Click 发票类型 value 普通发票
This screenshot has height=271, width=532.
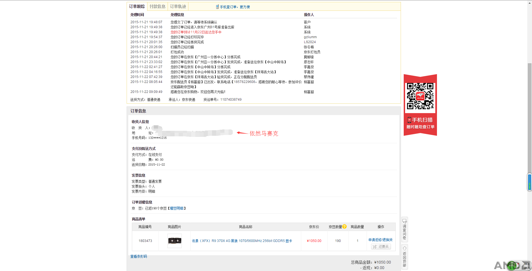(x=155, y=181)
